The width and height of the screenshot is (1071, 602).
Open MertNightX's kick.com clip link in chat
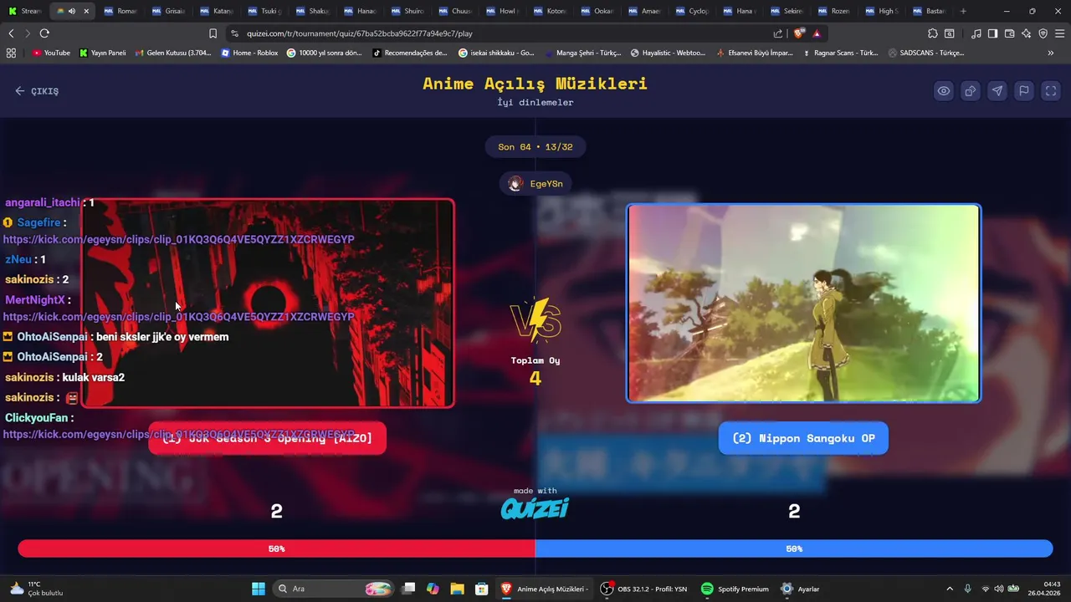(x=178, y=317)
